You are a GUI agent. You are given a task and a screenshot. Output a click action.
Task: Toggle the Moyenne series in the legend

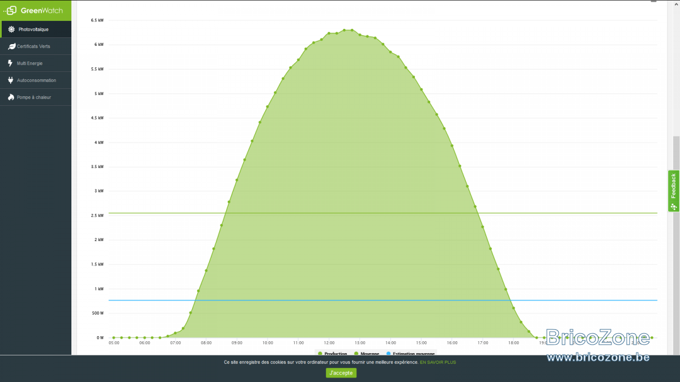367,353
